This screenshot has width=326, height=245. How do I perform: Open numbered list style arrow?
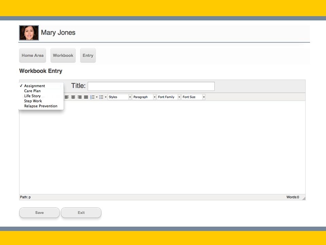[97, 97]
